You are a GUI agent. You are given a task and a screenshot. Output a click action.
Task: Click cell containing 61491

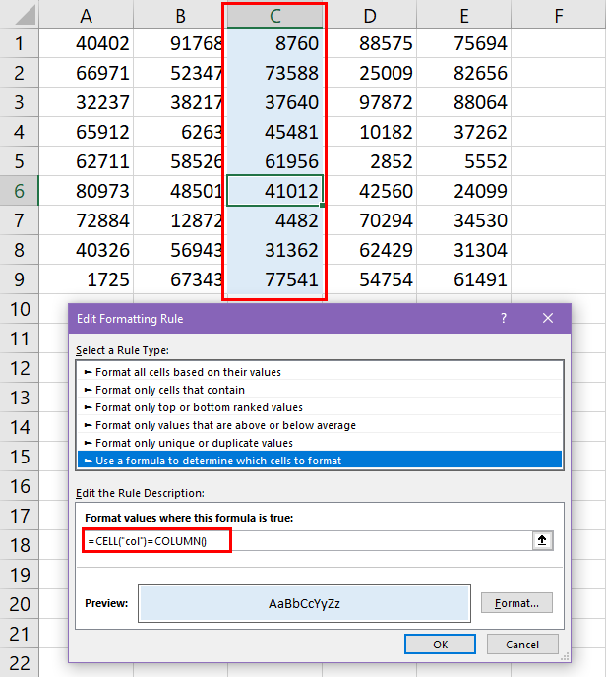464,279
